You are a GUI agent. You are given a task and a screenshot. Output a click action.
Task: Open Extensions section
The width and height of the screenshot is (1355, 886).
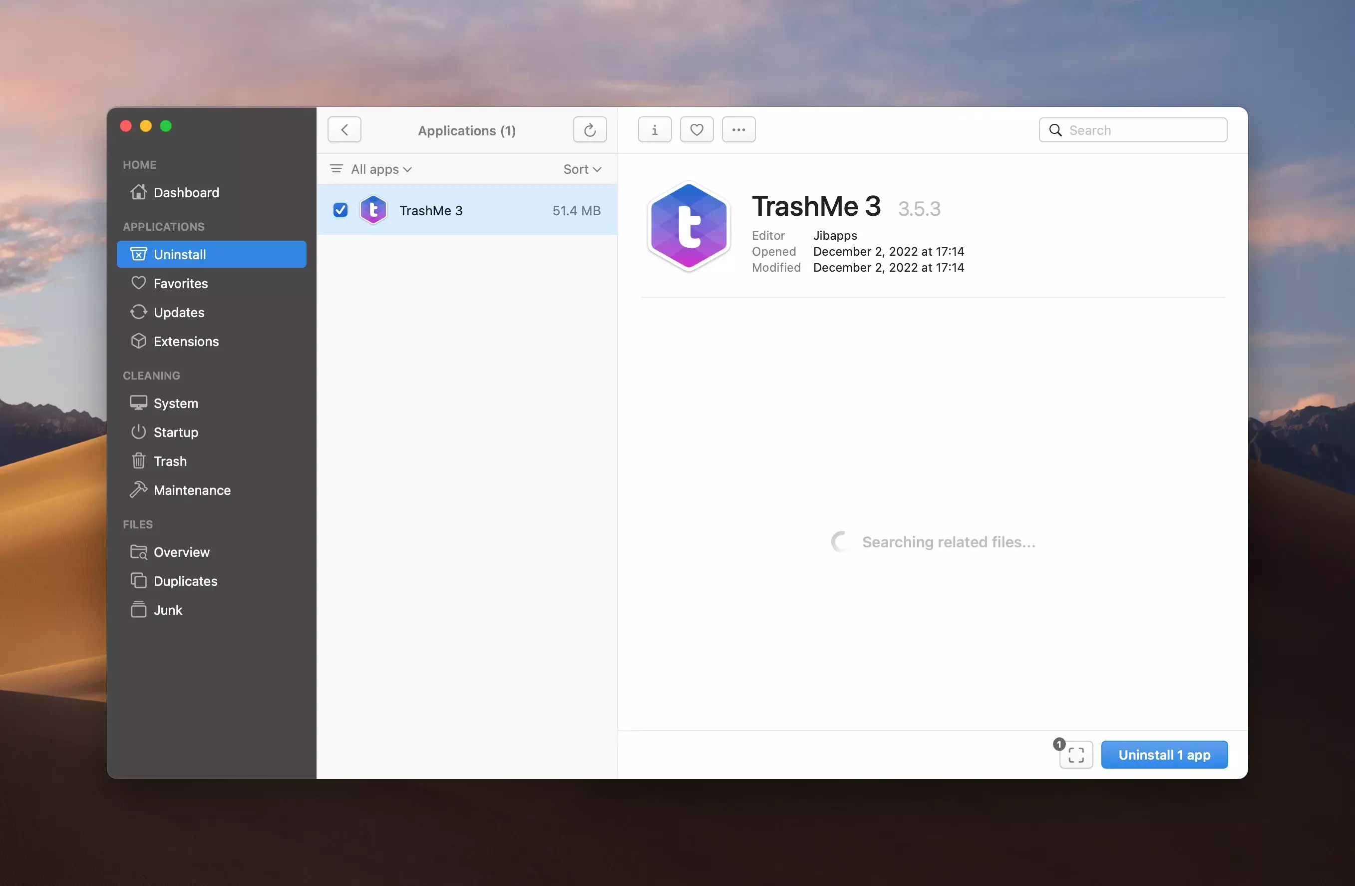click(x=211, y=342)
